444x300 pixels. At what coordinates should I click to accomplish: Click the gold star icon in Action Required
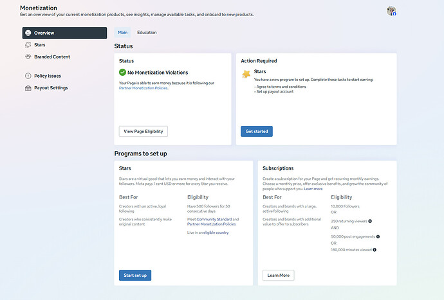pos(246,75)
